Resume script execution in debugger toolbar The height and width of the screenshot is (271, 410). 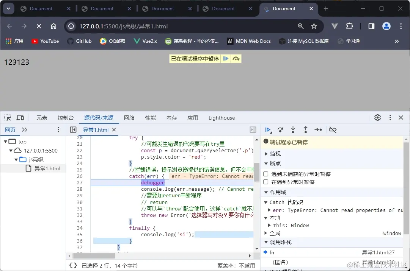point(268,129)
